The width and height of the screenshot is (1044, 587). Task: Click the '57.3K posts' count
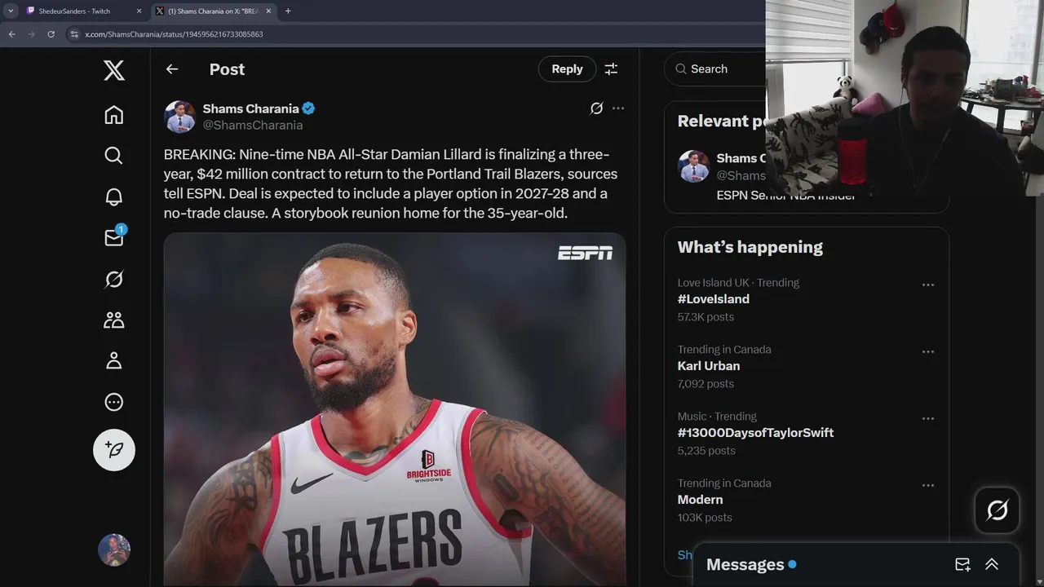(x=706, y=317)
